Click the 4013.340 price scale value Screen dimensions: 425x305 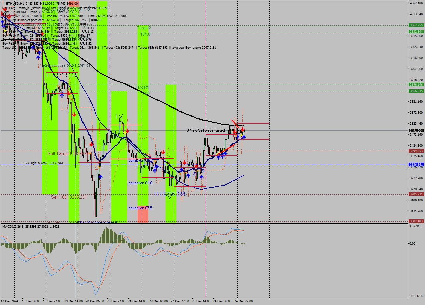pos(416,14)
